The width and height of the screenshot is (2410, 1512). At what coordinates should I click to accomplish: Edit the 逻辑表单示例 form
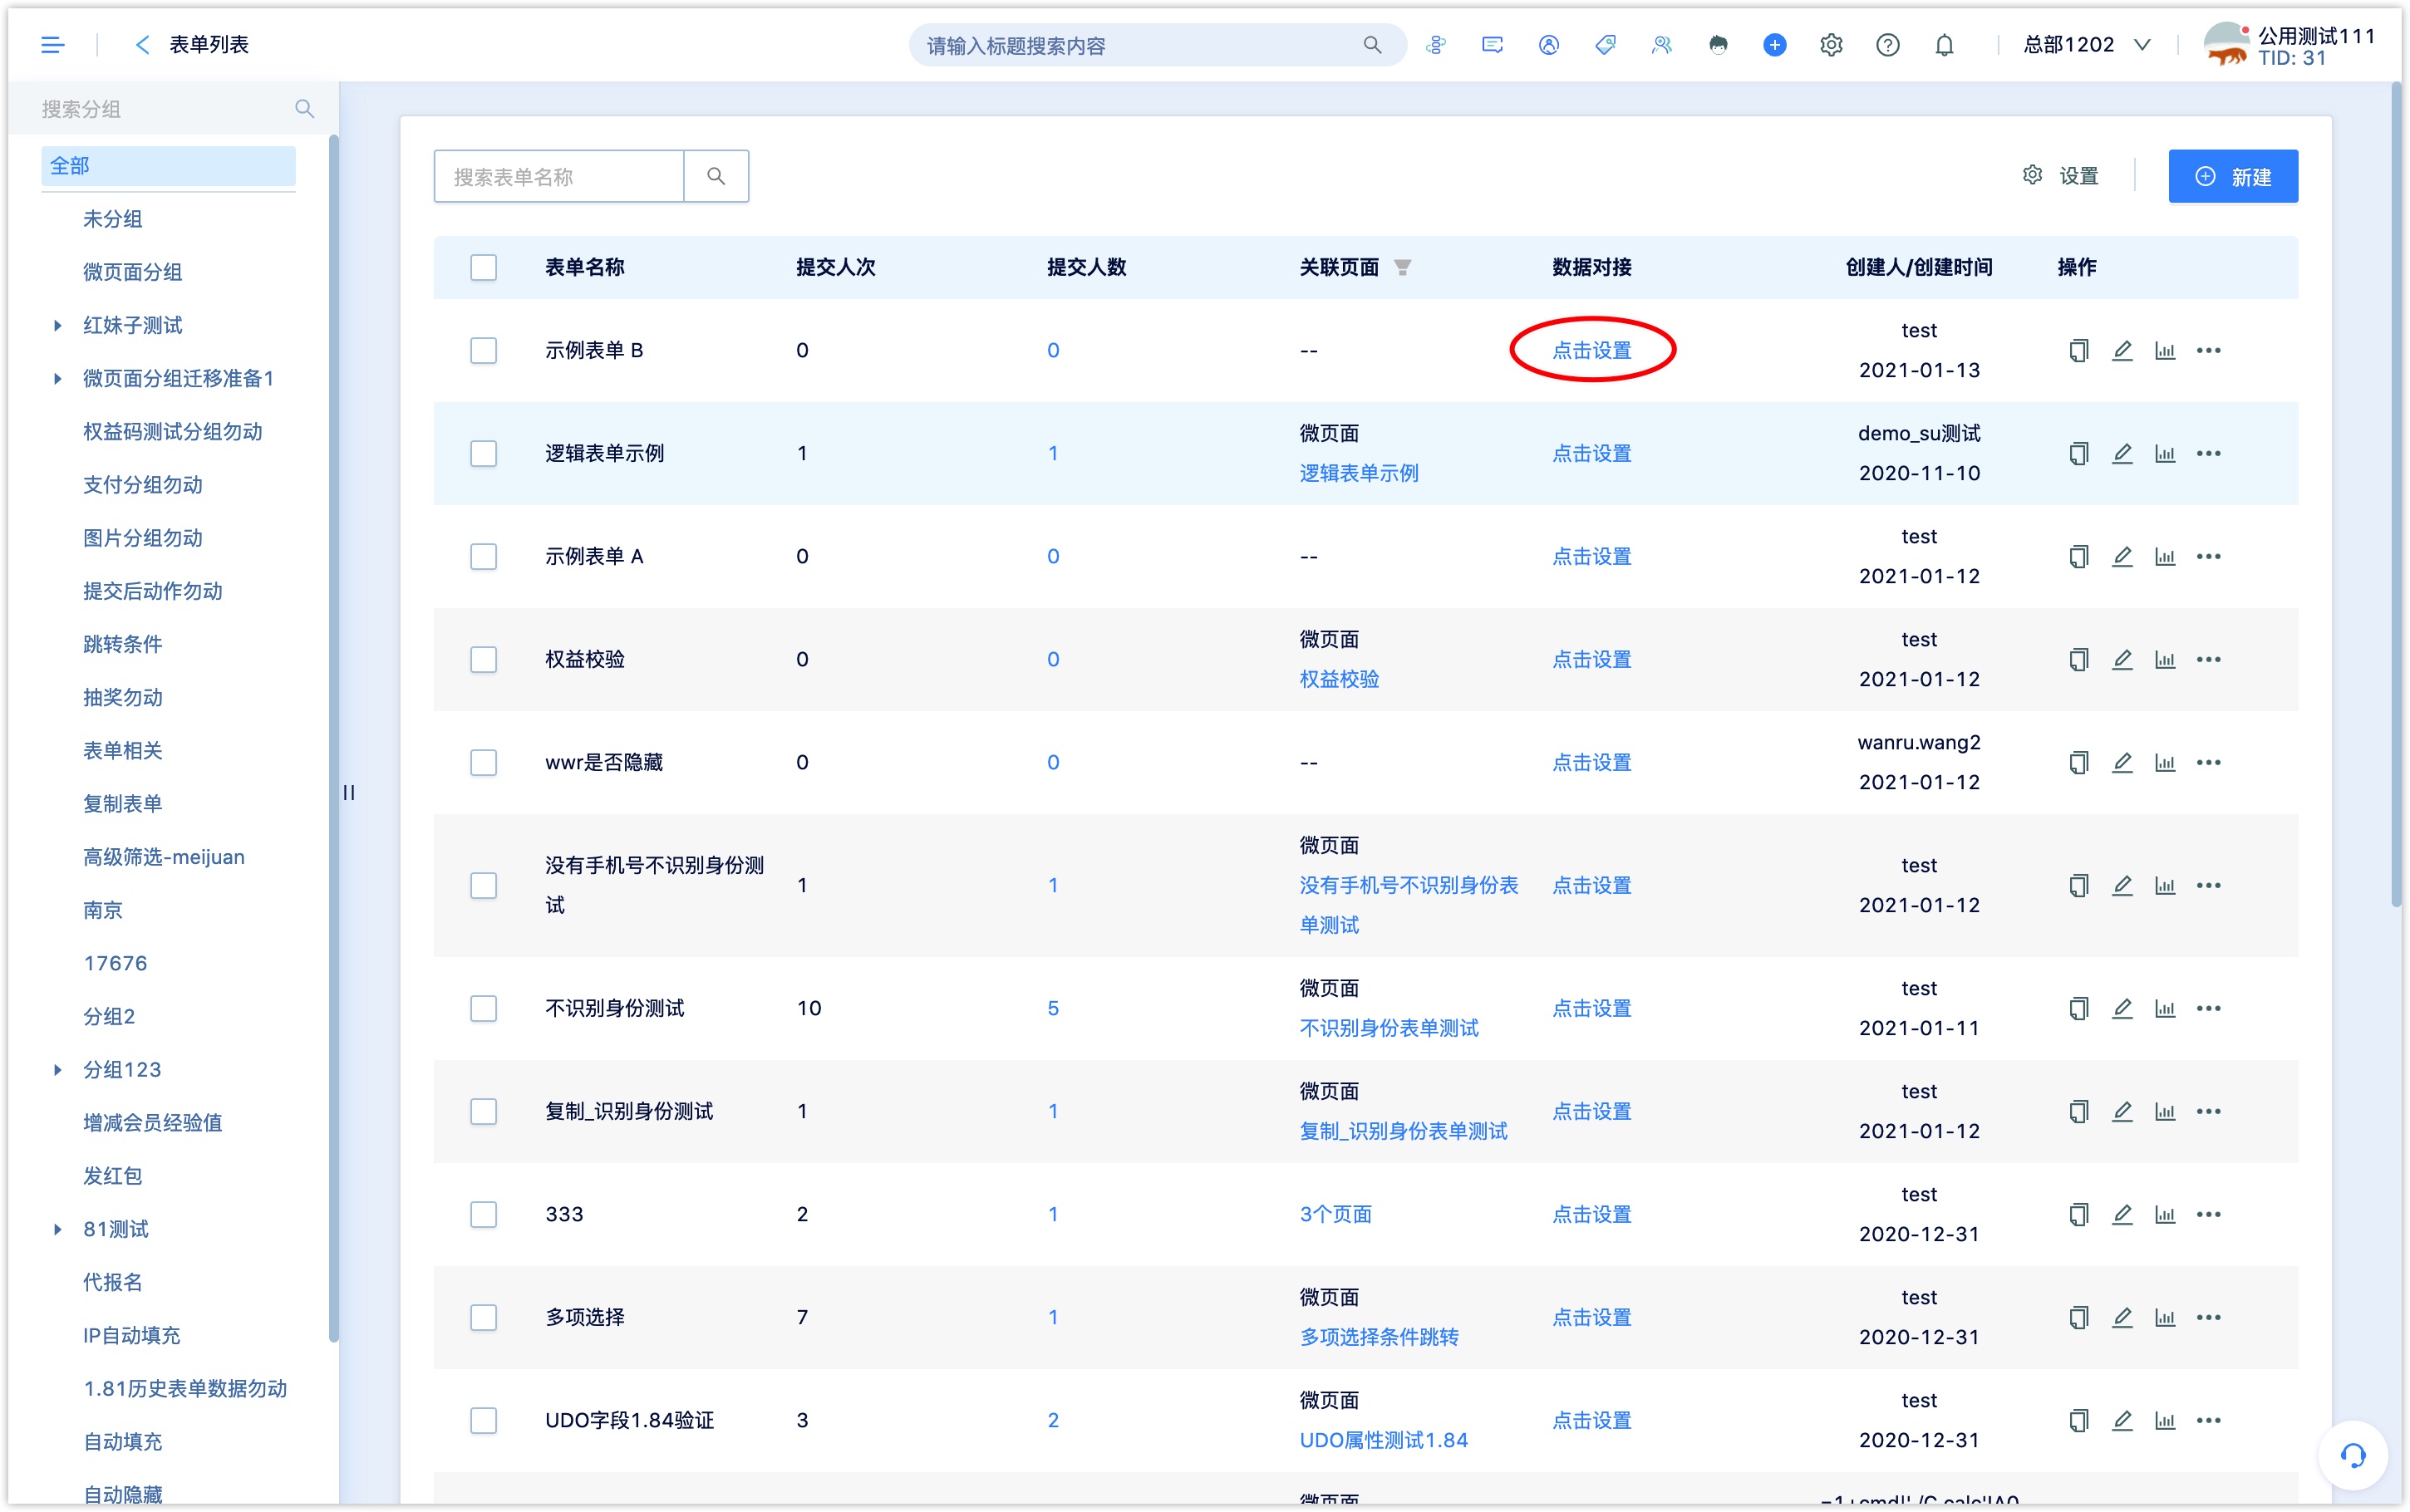tap(2121, 453)
